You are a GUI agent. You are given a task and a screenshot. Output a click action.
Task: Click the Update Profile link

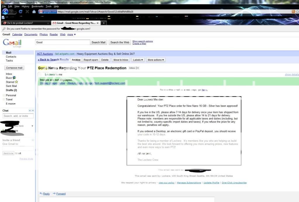pos(211,183)
